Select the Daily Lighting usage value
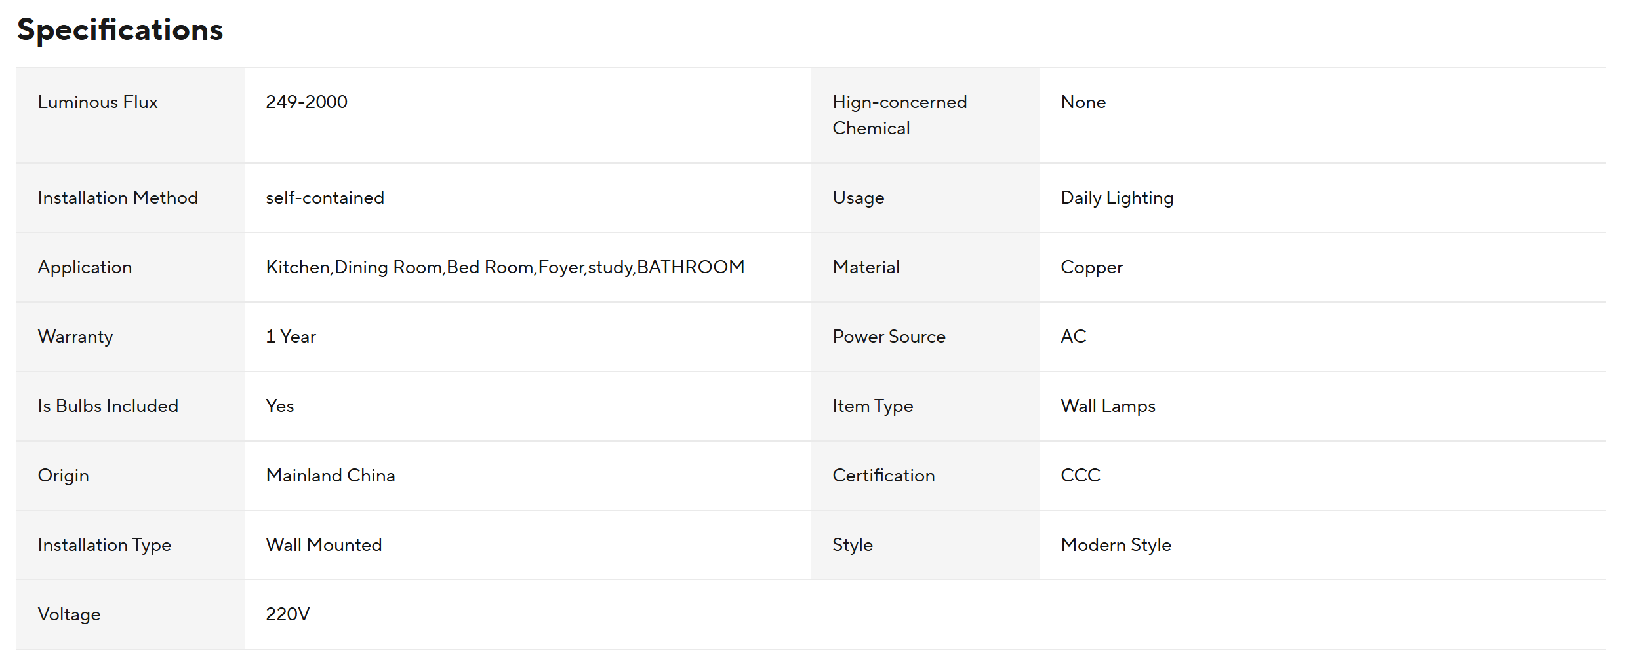The width and height of the screenshot is (1637, 659). (x=1118, y=198)
